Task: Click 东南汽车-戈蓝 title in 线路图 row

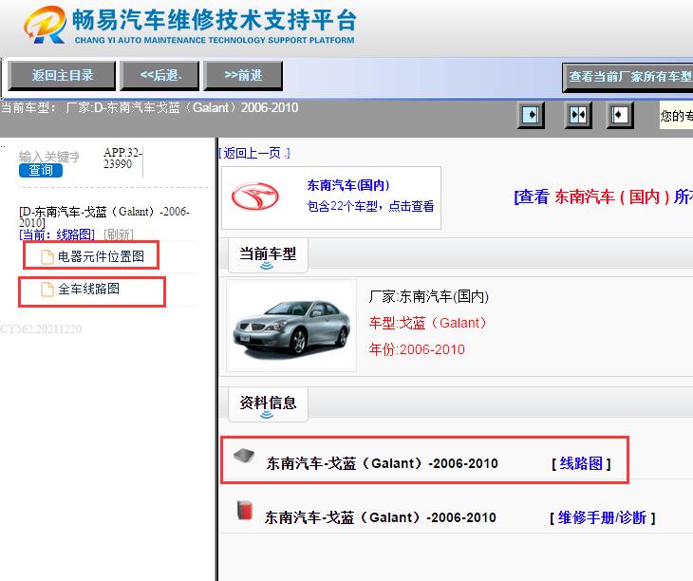Action: tap(382, 463)
